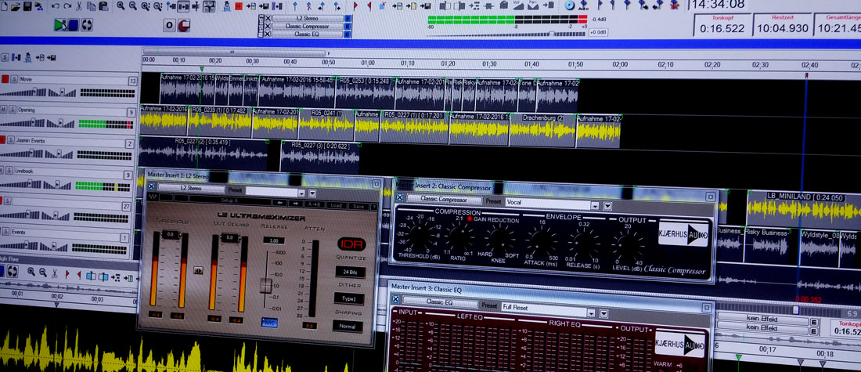The height and width of the screenshot is (372, 861).
Task: Toggle loop playback with the circular arrows button
Action: (87, 25)
